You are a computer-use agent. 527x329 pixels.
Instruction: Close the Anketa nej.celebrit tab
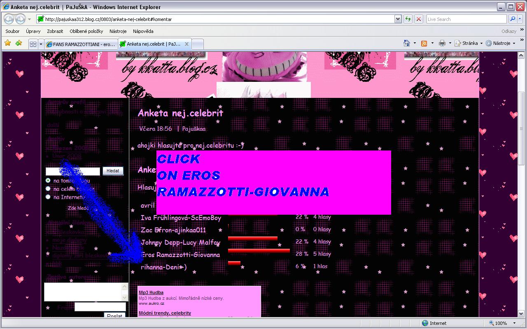pyautogui.click(x=187, y=44)
